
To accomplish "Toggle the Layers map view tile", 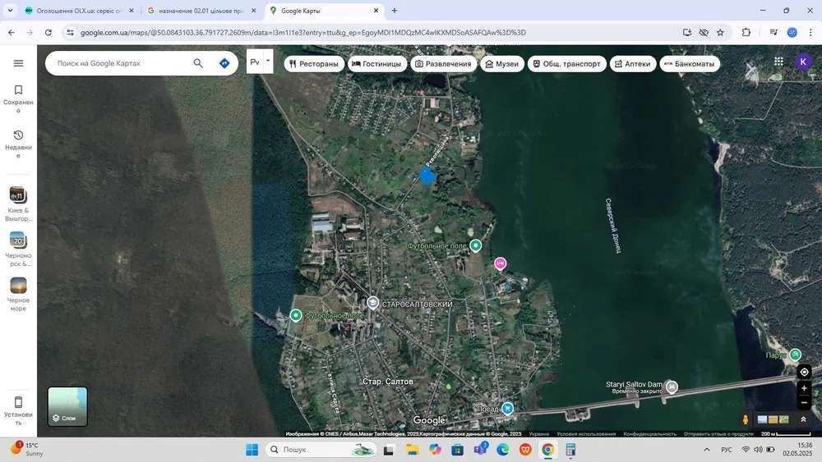I will 67,406.
